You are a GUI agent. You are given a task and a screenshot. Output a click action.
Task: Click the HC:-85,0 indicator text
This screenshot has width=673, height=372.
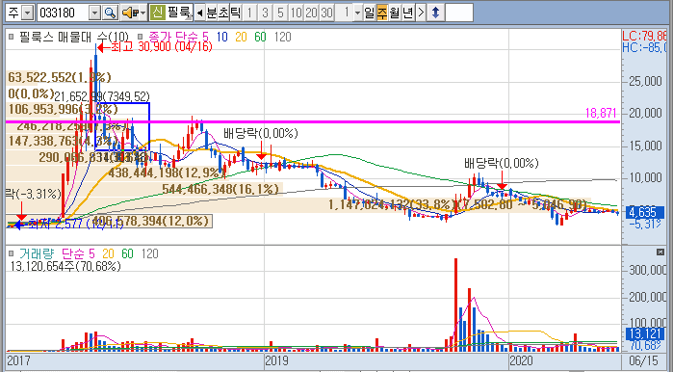[x=644, y=47]
